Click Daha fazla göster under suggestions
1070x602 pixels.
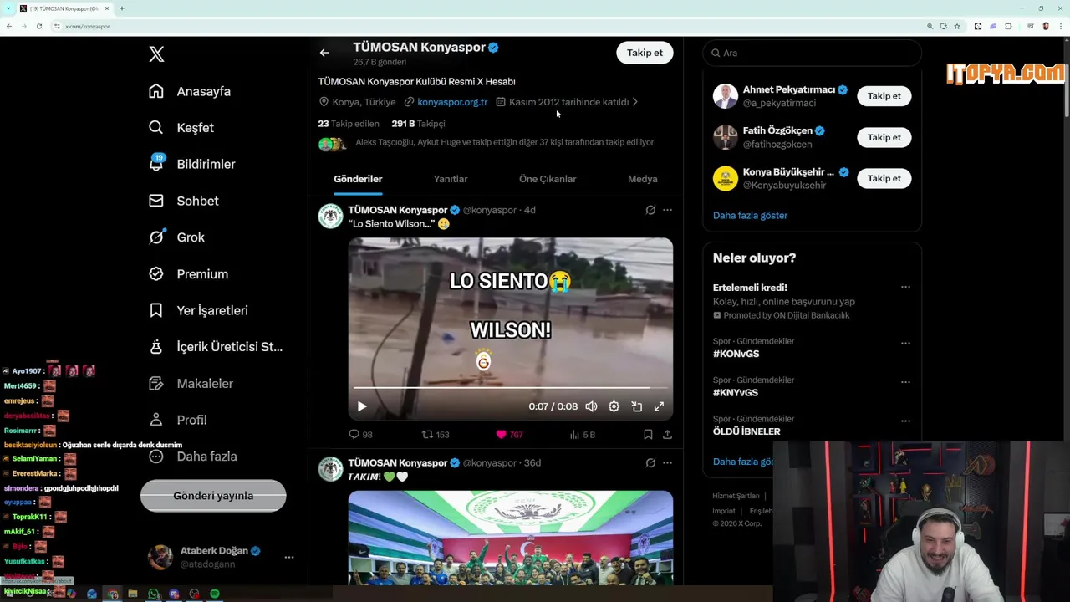pos(750,216)
